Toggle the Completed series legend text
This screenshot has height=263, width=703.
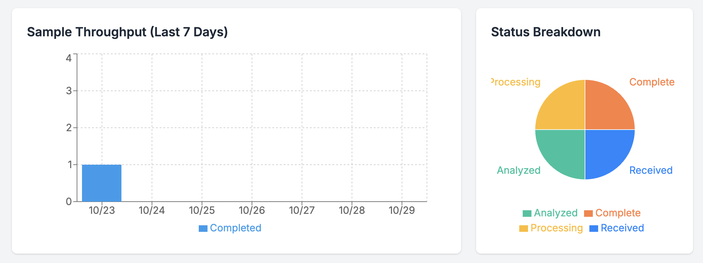(235, 228)
